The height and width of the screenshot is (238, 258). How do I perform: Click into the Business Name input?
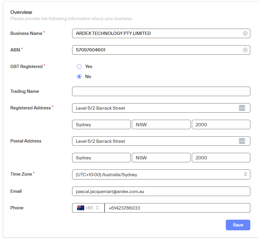tap(157, 33)
